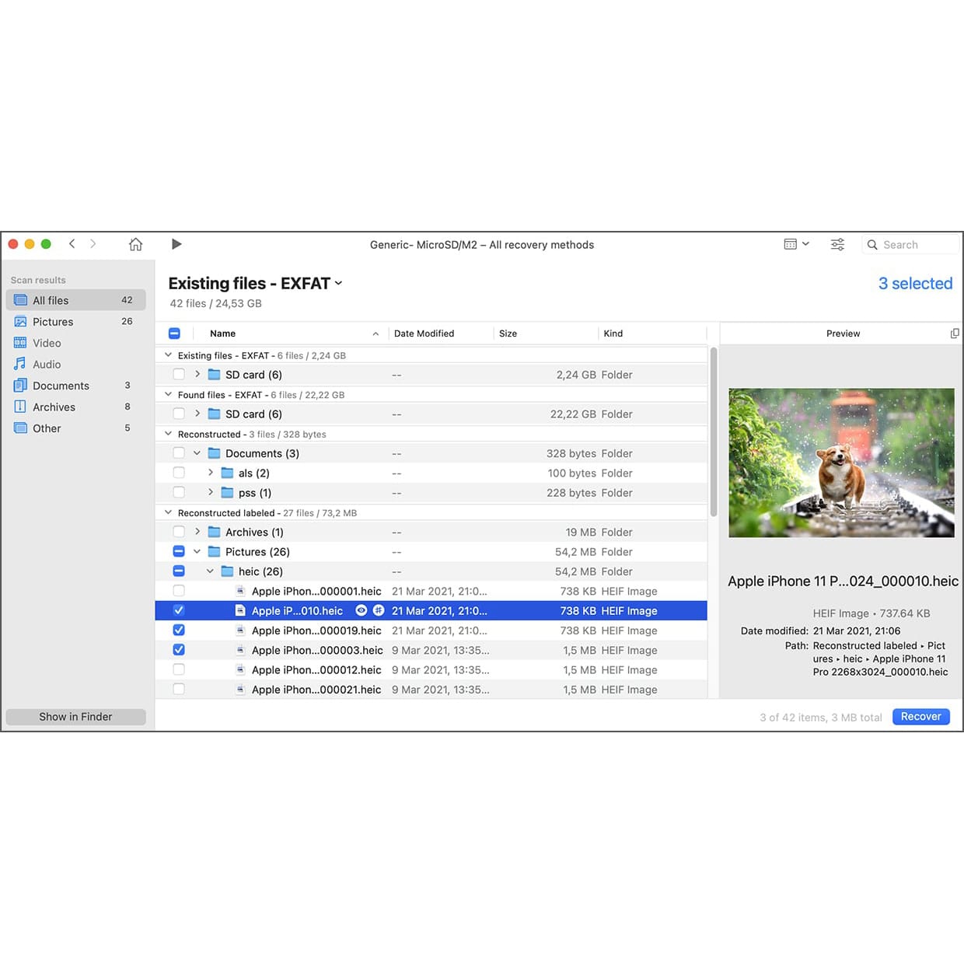964x964 pixels.
Task: Click the file list vertical scrollbar
Action: (713, 431)
